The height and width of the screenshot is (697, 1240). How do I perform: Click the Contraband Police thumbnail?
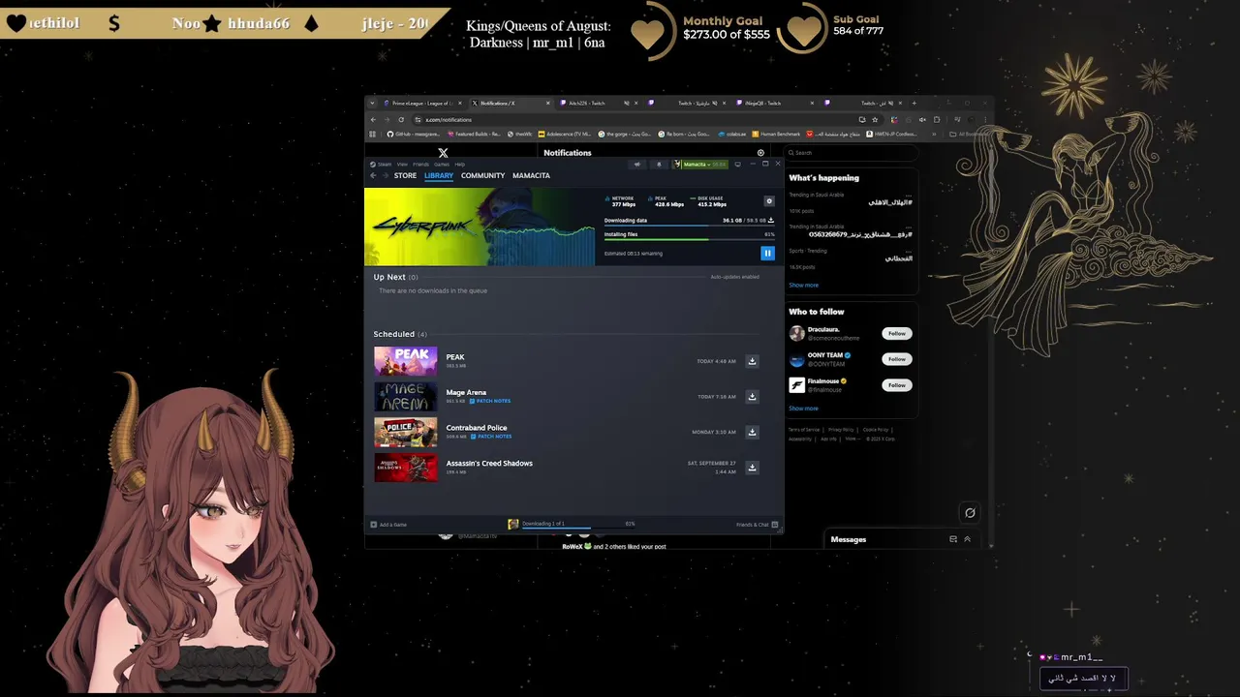tap(405, 432)
